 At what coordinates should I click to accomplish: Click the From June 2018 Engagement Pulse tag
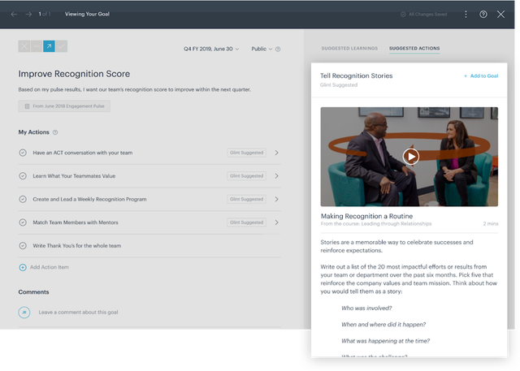tap(64, 106)
